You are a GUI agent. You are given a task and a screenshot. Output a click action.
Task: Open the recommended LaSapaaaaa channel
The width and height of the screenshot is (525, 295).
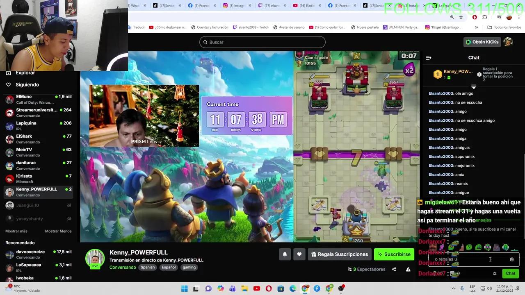[x=39, y=268]
